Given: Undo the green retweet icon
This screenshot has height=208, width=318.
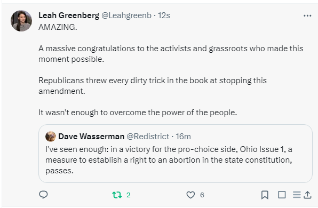Looking at the screenshot, I should (x=117, y=195).
